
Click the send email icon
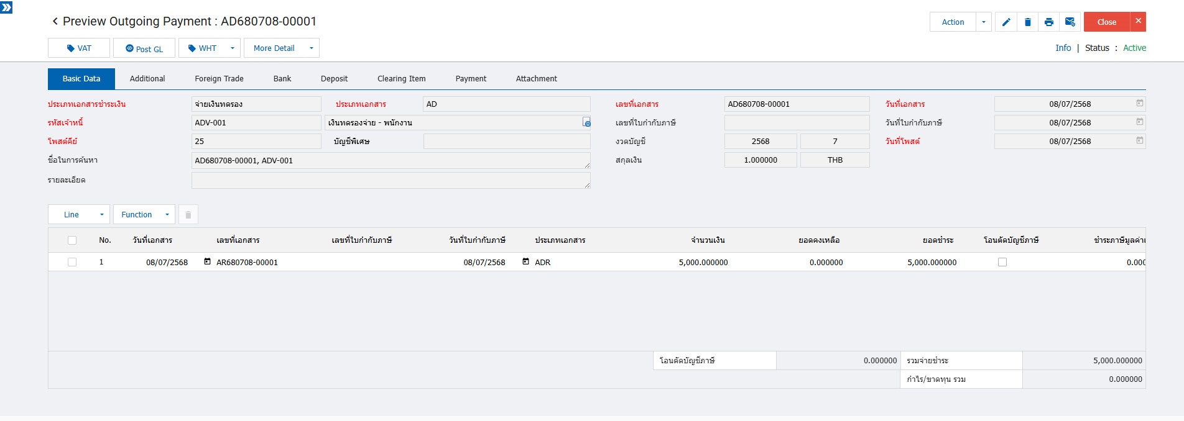pyautogui.click(x=1070, y=22)
